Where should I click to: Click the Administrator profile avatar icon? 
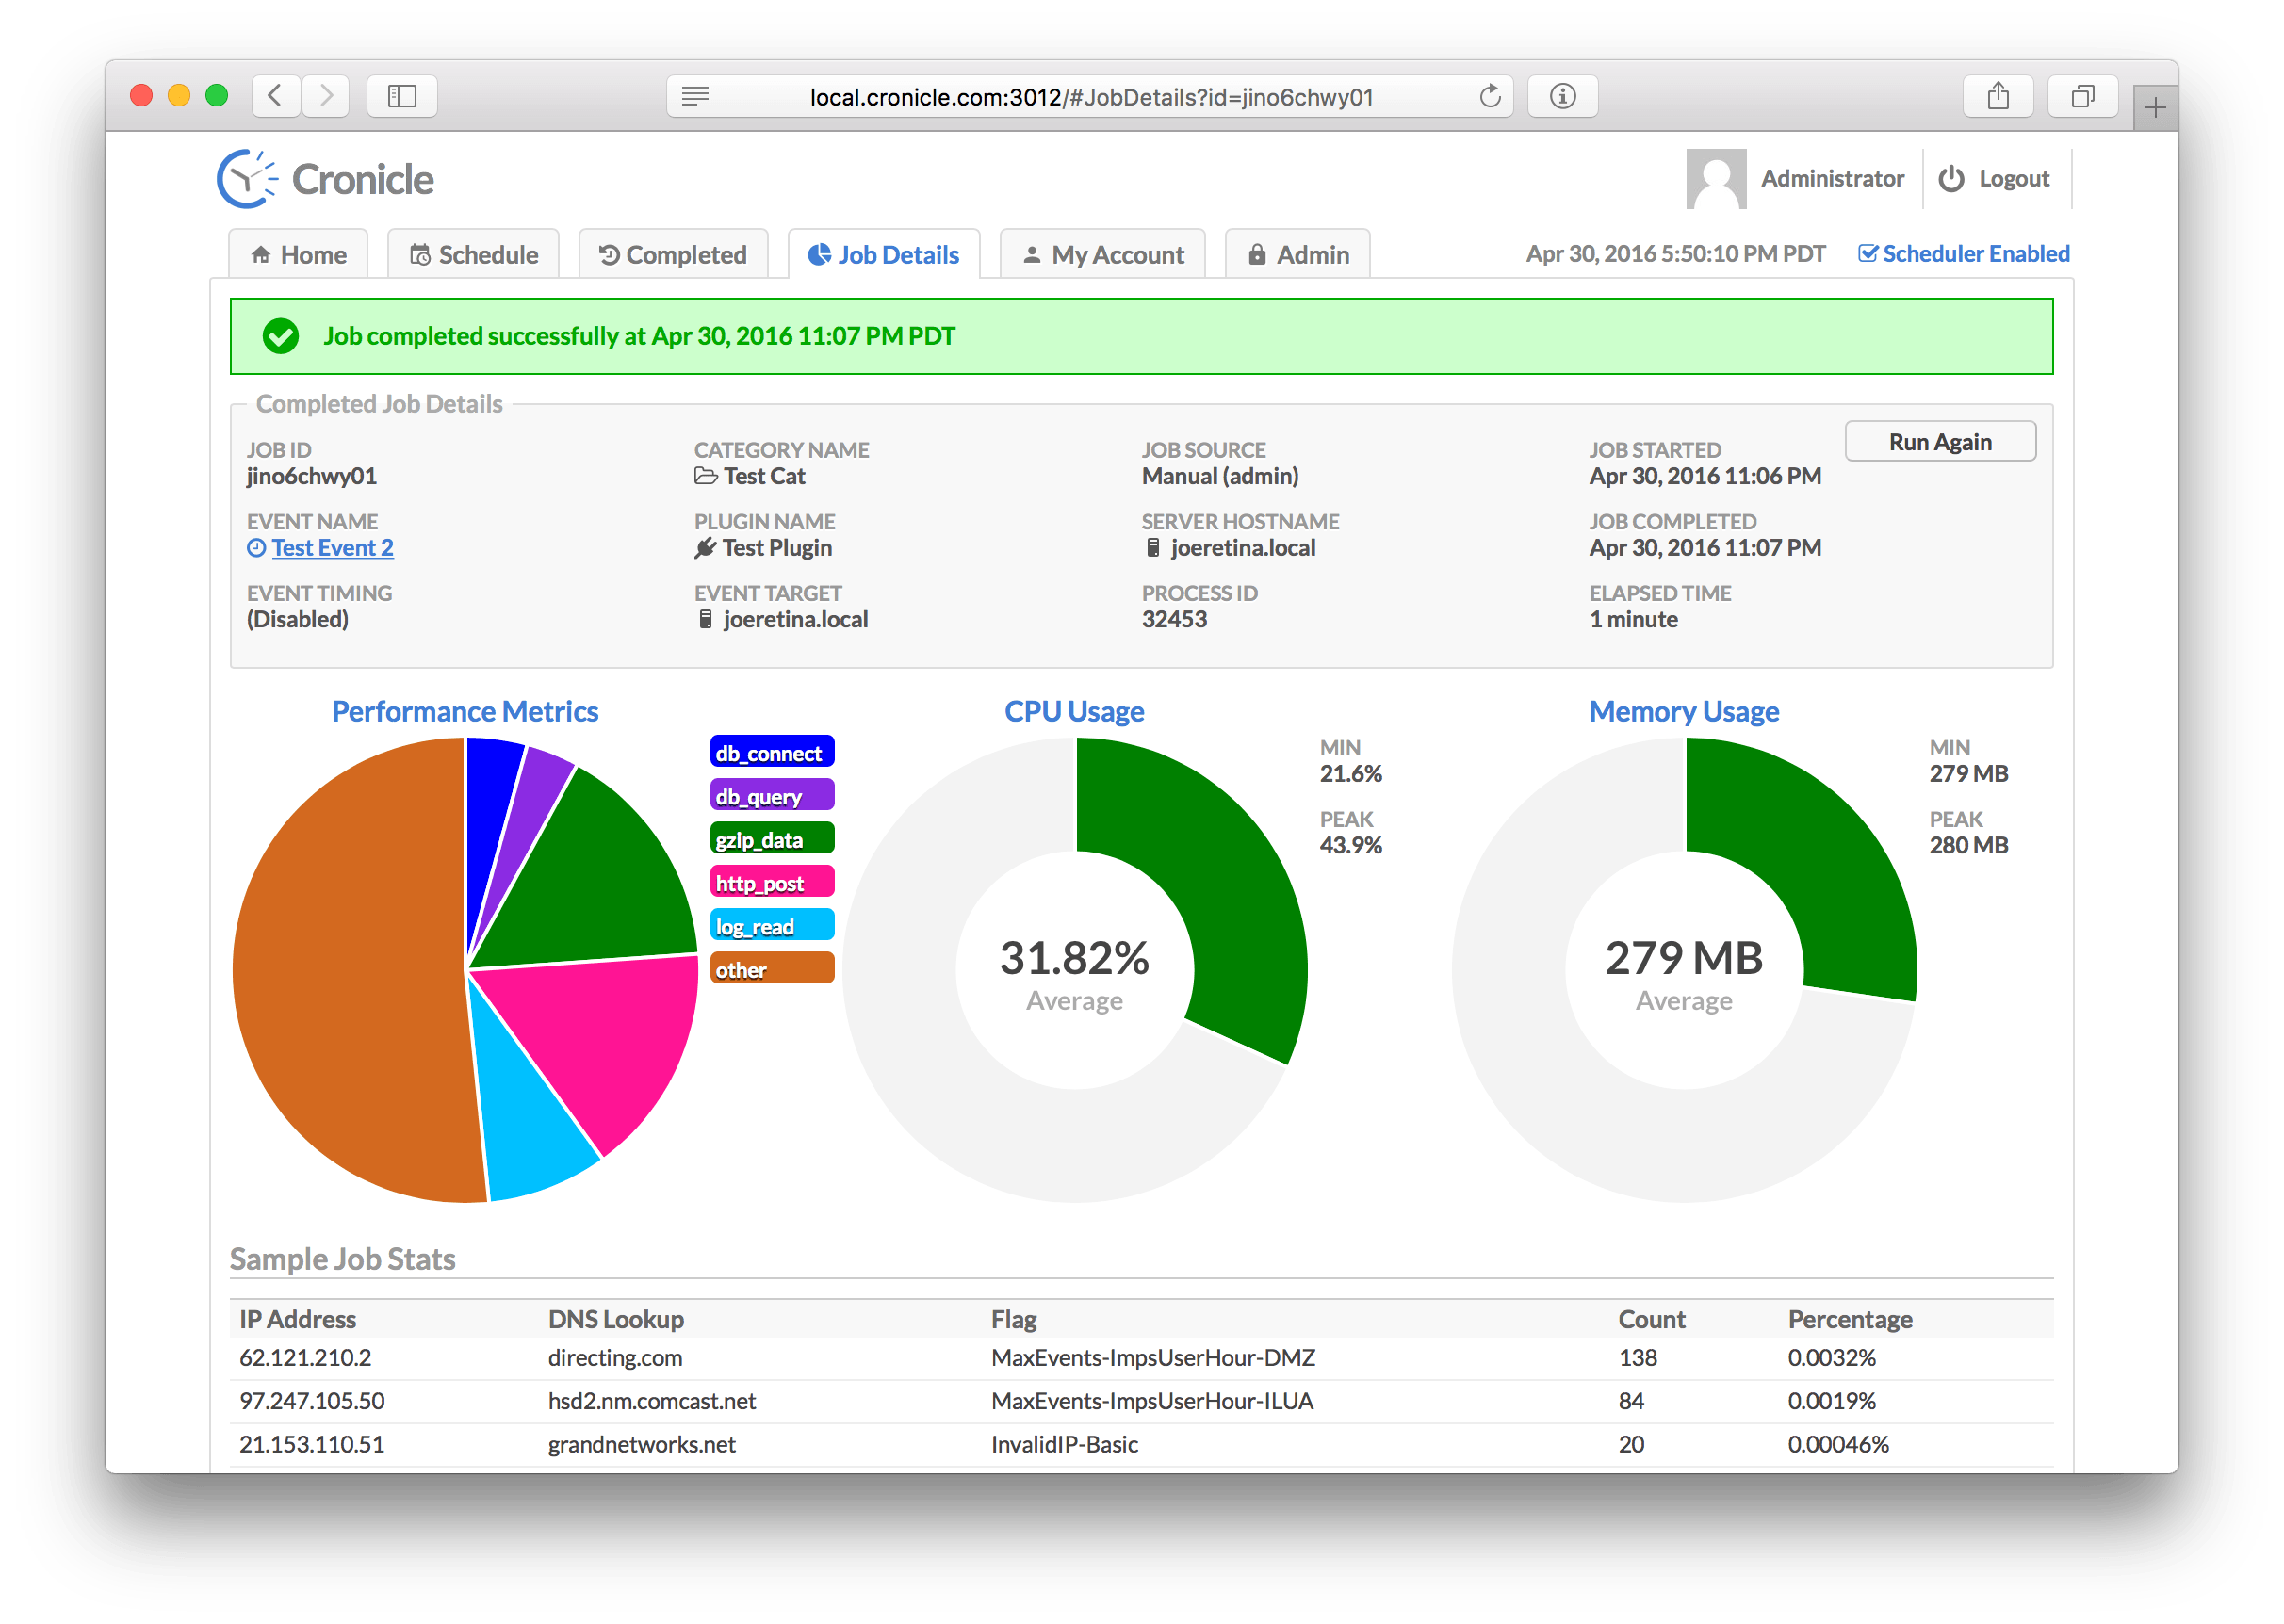point(1720,176)
